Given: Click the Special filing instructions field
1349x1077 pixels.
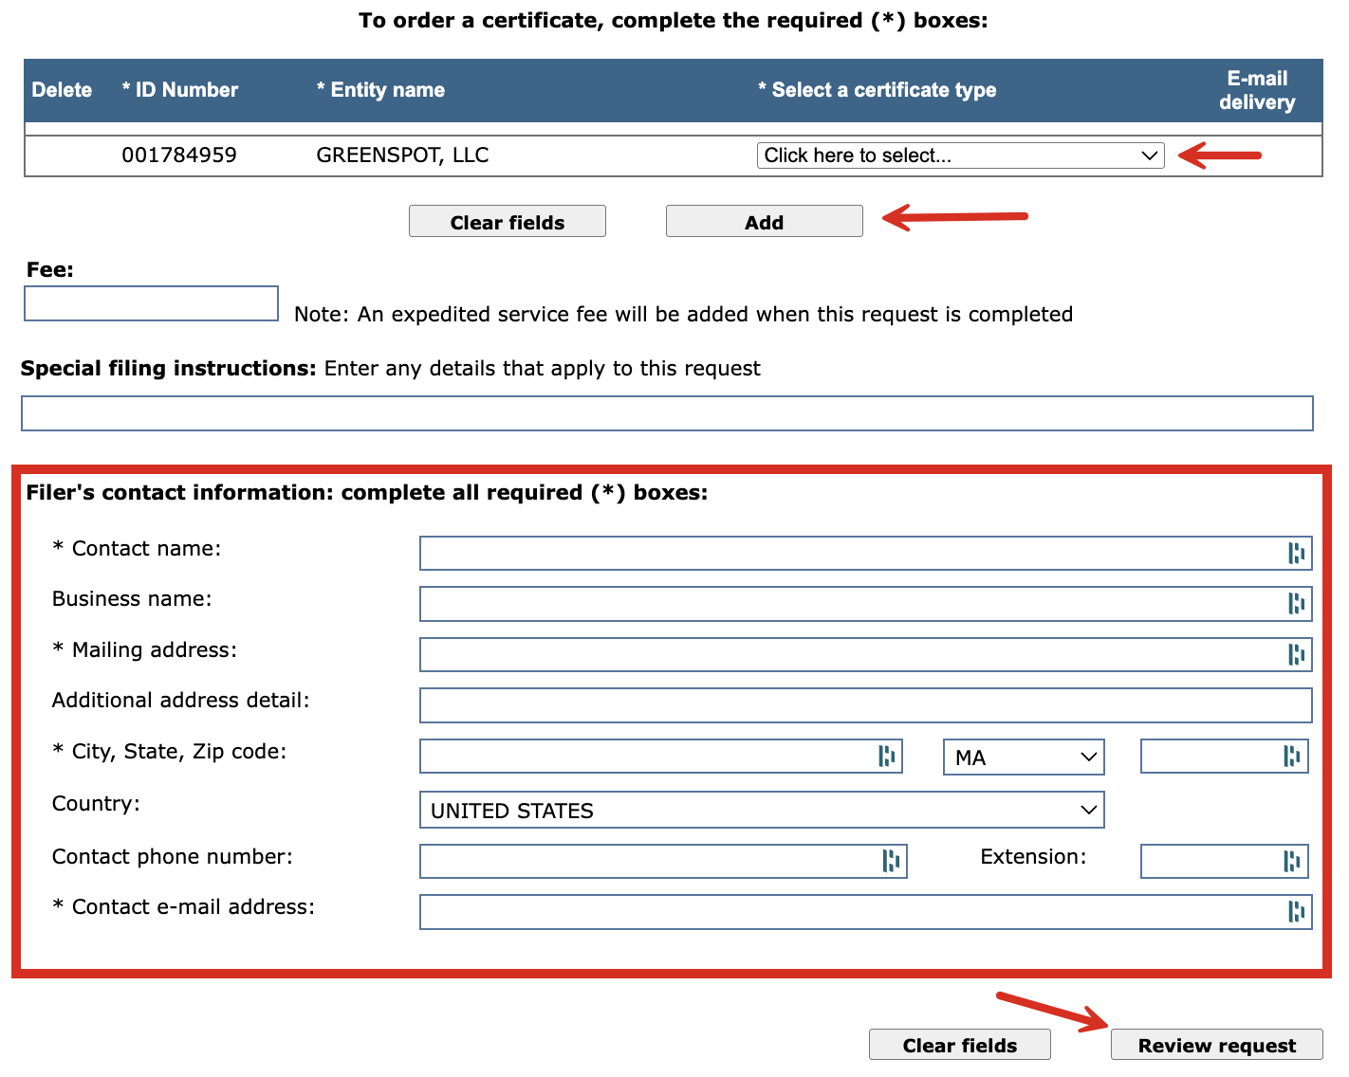Looking at the screenshot, I should (x=667, y=413).
